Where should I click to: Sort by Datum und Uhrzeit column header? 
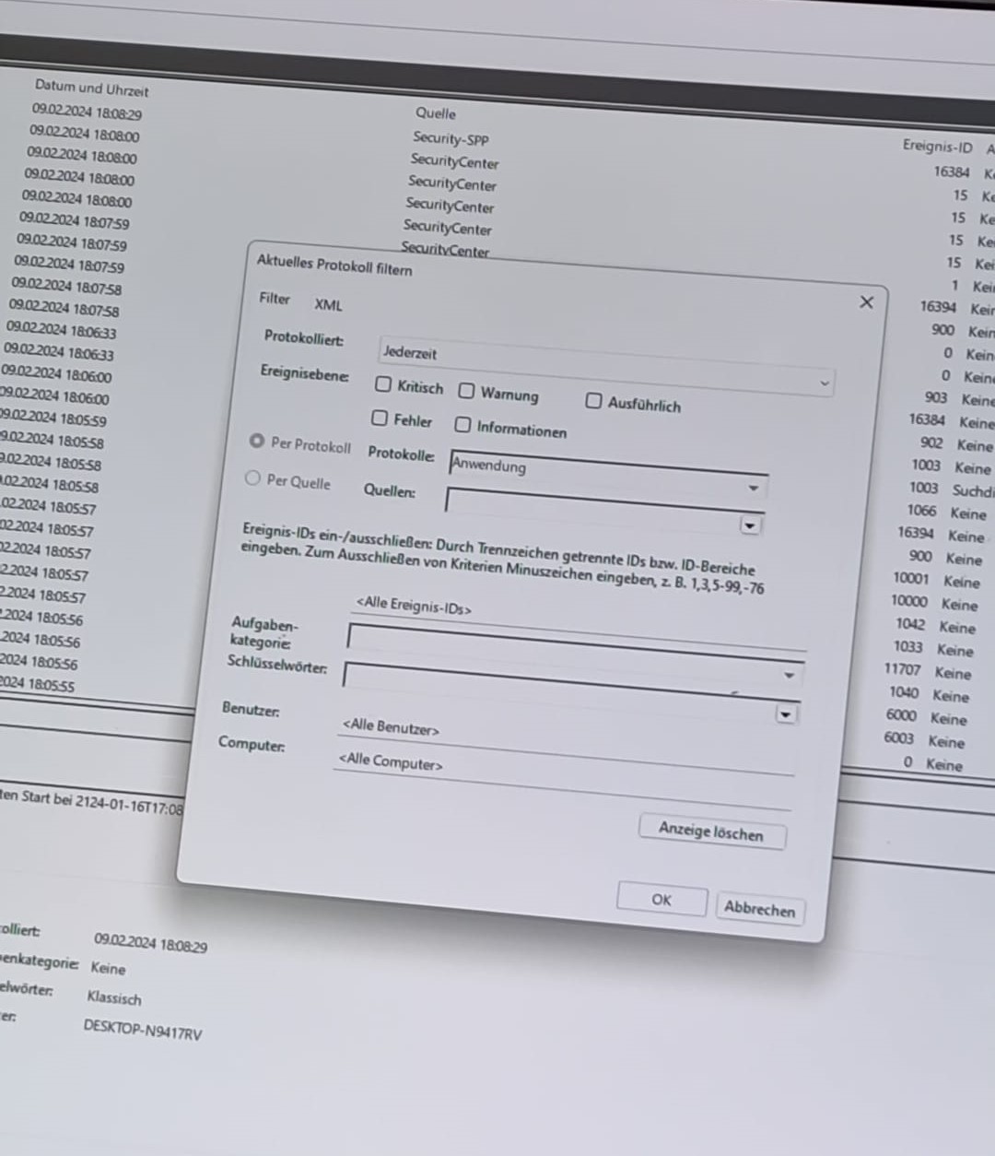pos(92,88)
